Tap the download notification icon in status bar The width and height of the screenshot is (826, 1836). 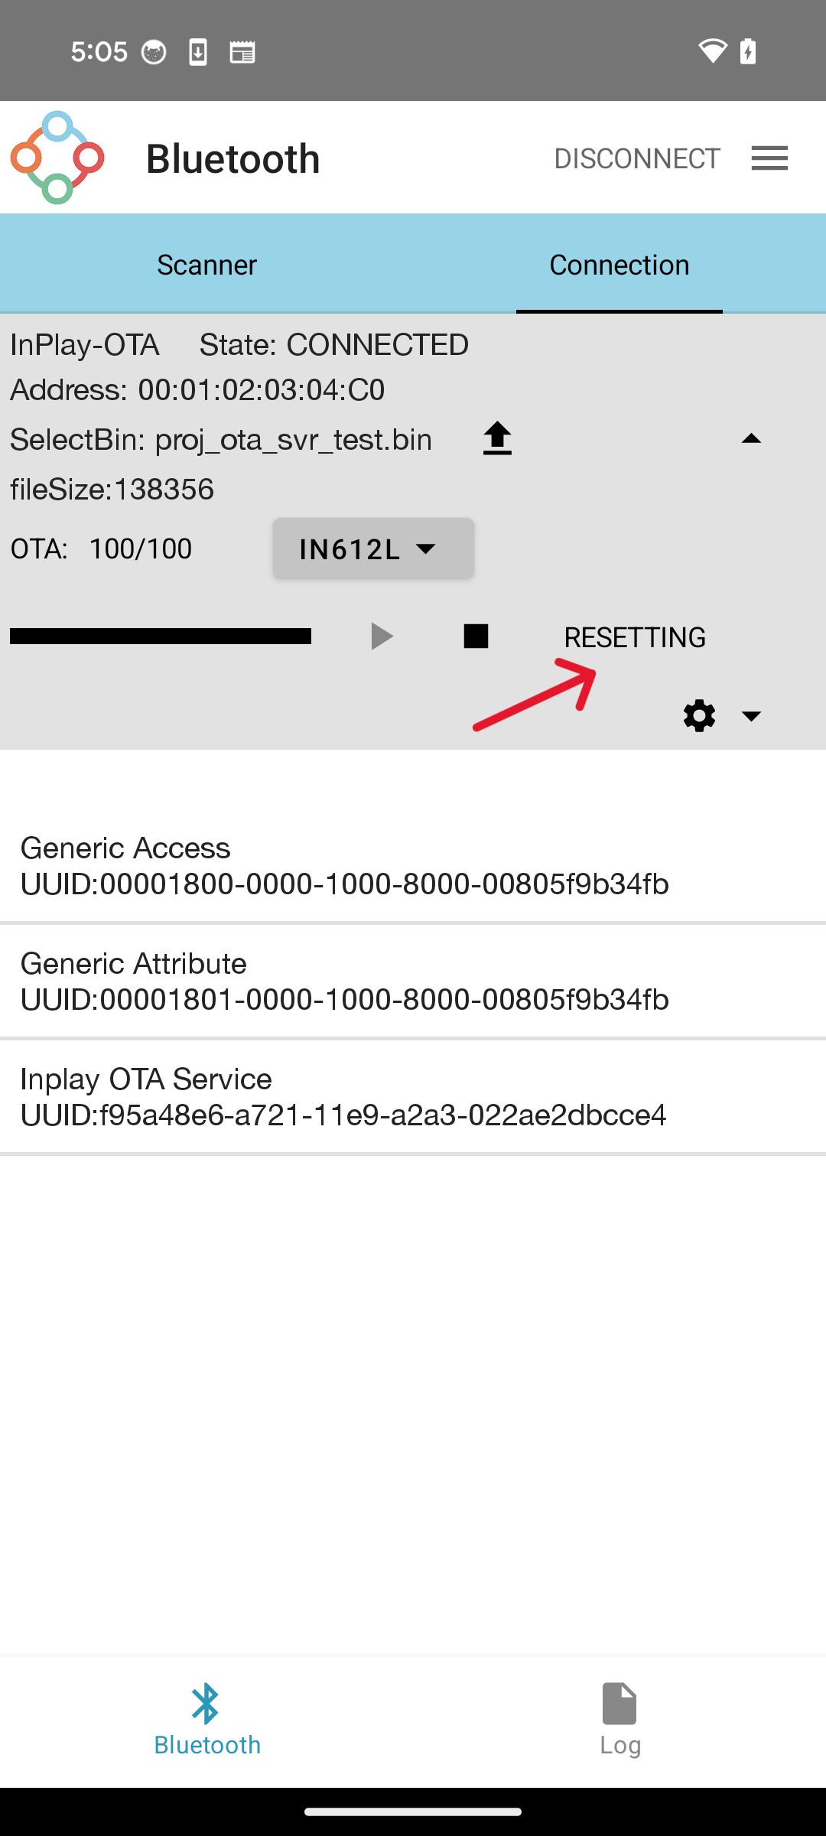point(198,52)
